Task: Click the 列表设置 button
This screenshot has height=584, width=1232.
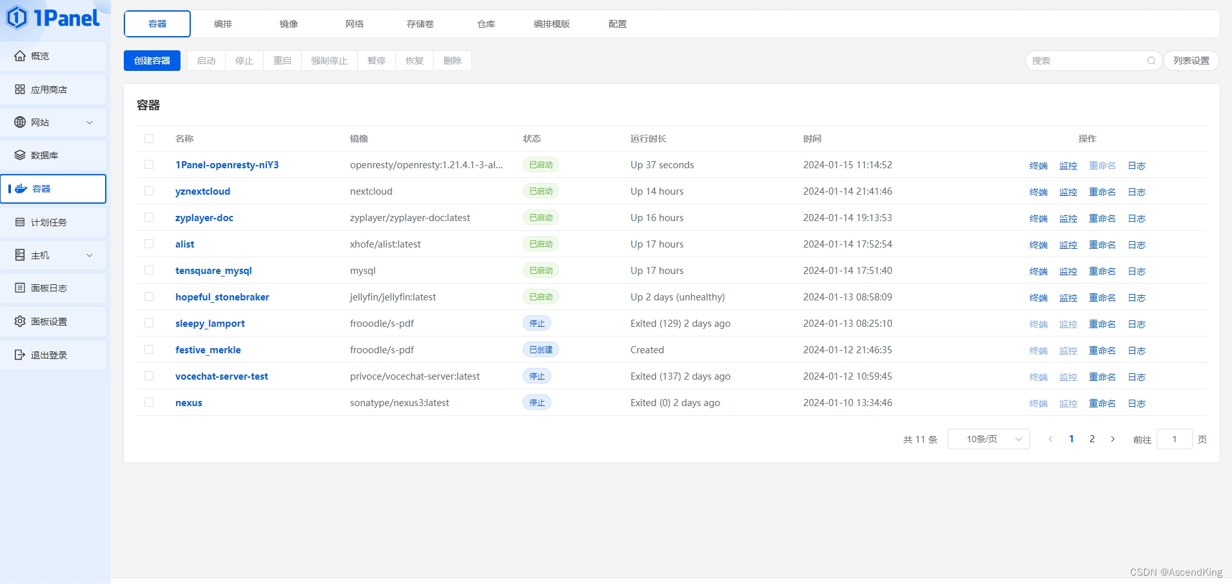Action: click(1191, 61)
